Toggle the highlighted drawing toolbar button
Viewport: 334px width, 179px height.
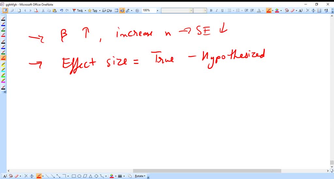(122, 10)
